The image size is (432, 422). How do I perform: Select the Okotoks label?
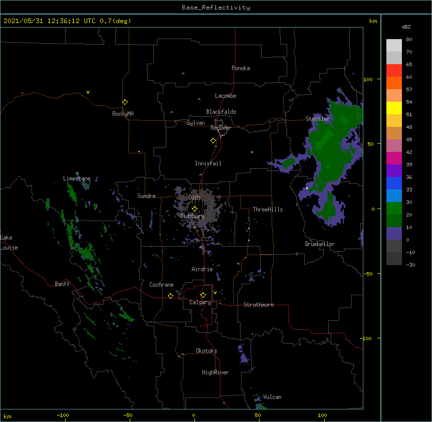click(x=206, y=351)
